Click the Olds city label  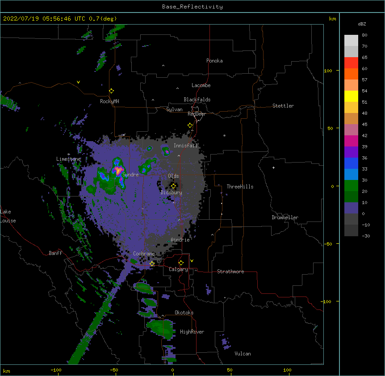tap(173, 176)
